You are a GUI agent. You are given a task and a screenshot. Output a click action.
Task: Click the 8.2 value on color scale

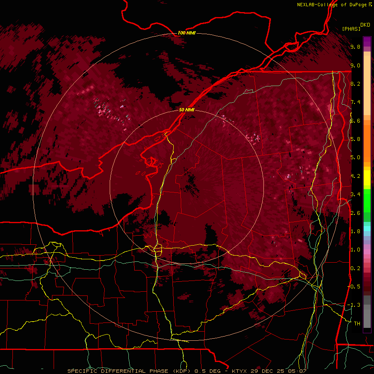[x=355, y=84]
